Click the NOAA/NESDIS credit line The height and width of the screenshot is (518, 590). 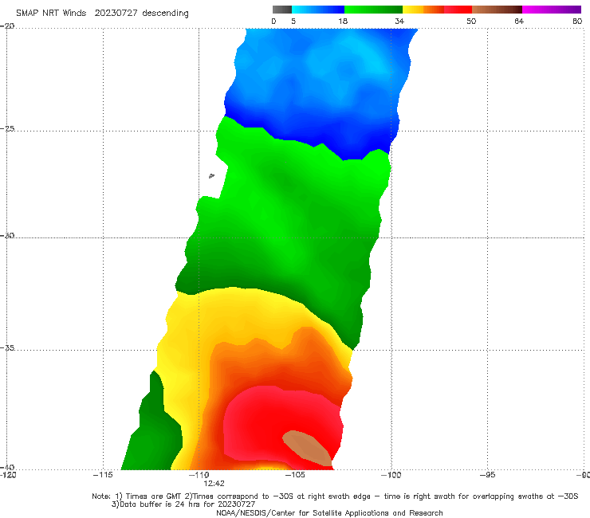coord(329,512)
